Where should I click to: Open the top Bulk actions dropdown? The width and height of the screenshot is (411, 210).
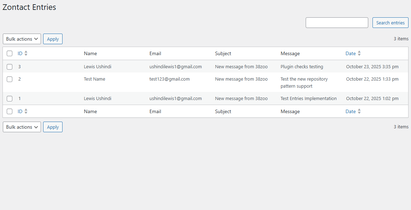pyautogui.click(x=22, y=39)
